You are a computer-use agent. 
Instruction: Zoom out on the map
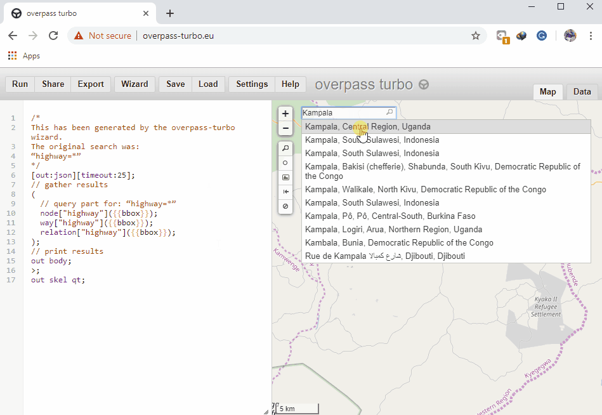coord(285,128)
